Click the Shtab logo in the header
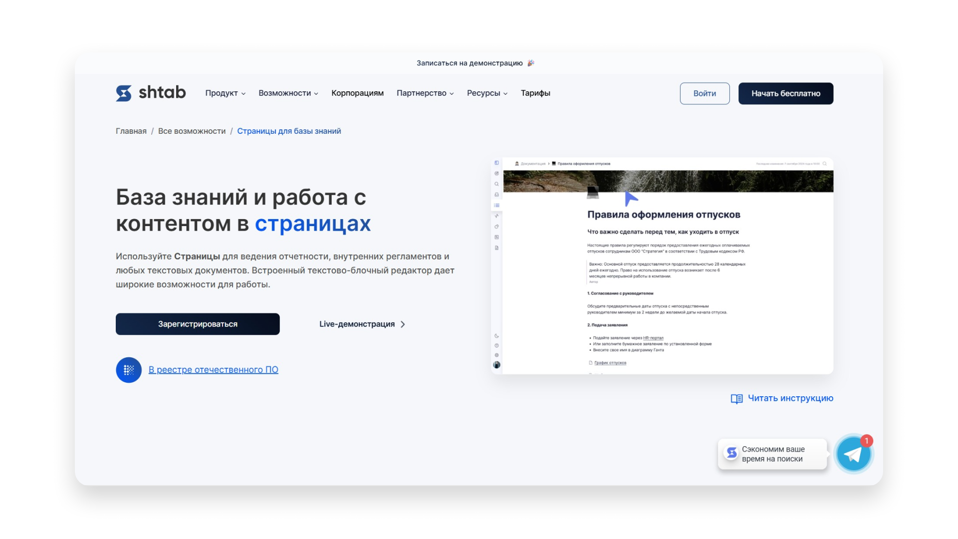Image resolution: width=958 pixels, height=539 pixels. click(x=151, y=93)
